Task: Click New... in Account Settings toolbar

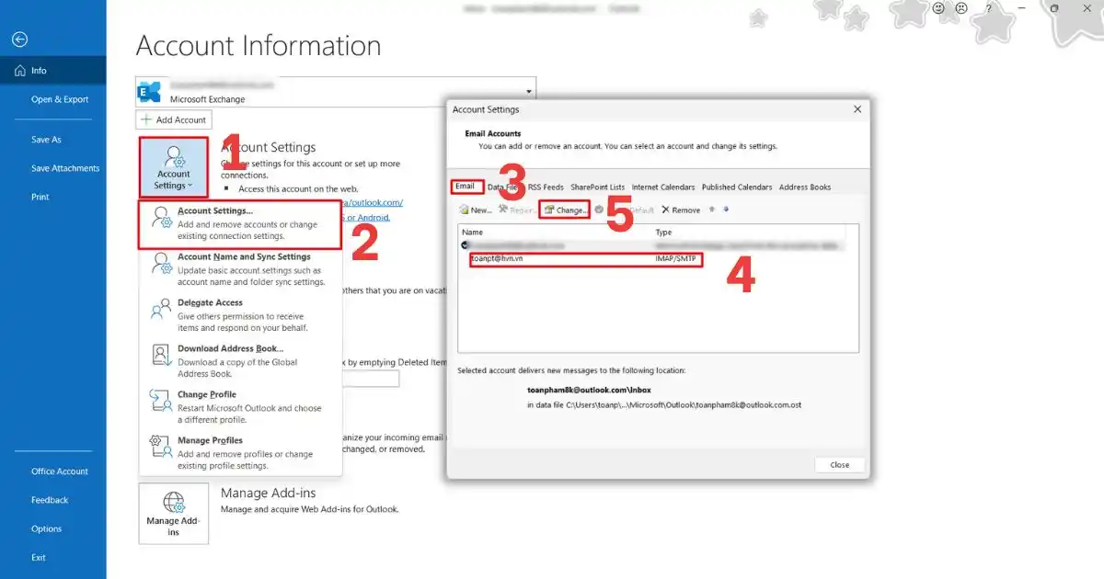Action: 476,210
